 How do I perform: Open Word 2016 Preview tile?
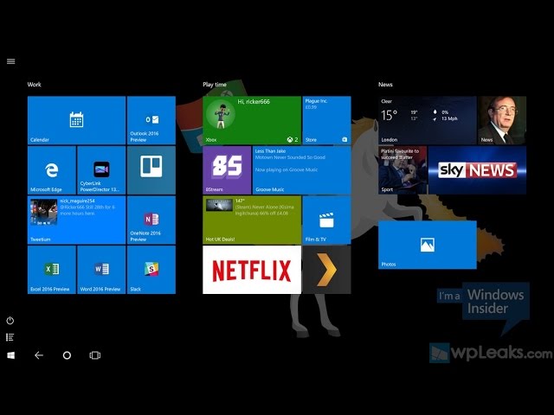point(101,270)
